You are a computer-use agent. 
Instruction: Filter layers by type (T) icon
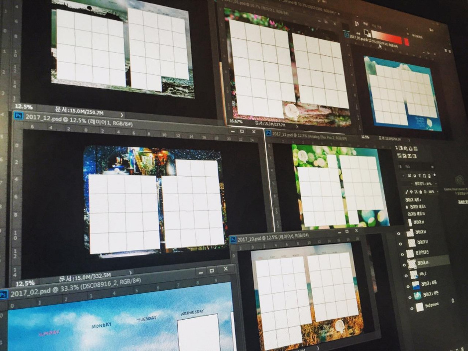(420, 176)
